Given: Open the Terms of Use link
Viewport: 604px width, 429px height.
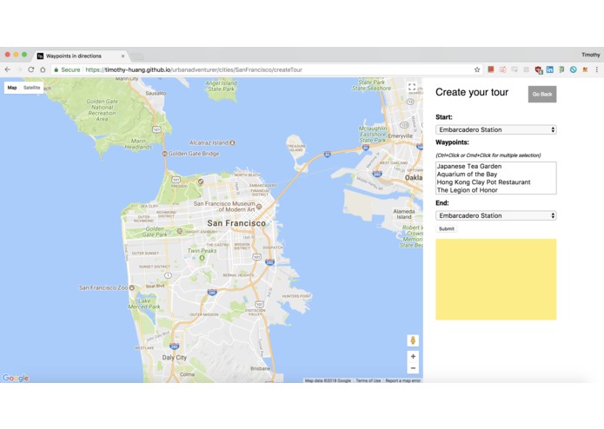Looking at the screenshot, I should pyautogui.click(x=368, y=380).
